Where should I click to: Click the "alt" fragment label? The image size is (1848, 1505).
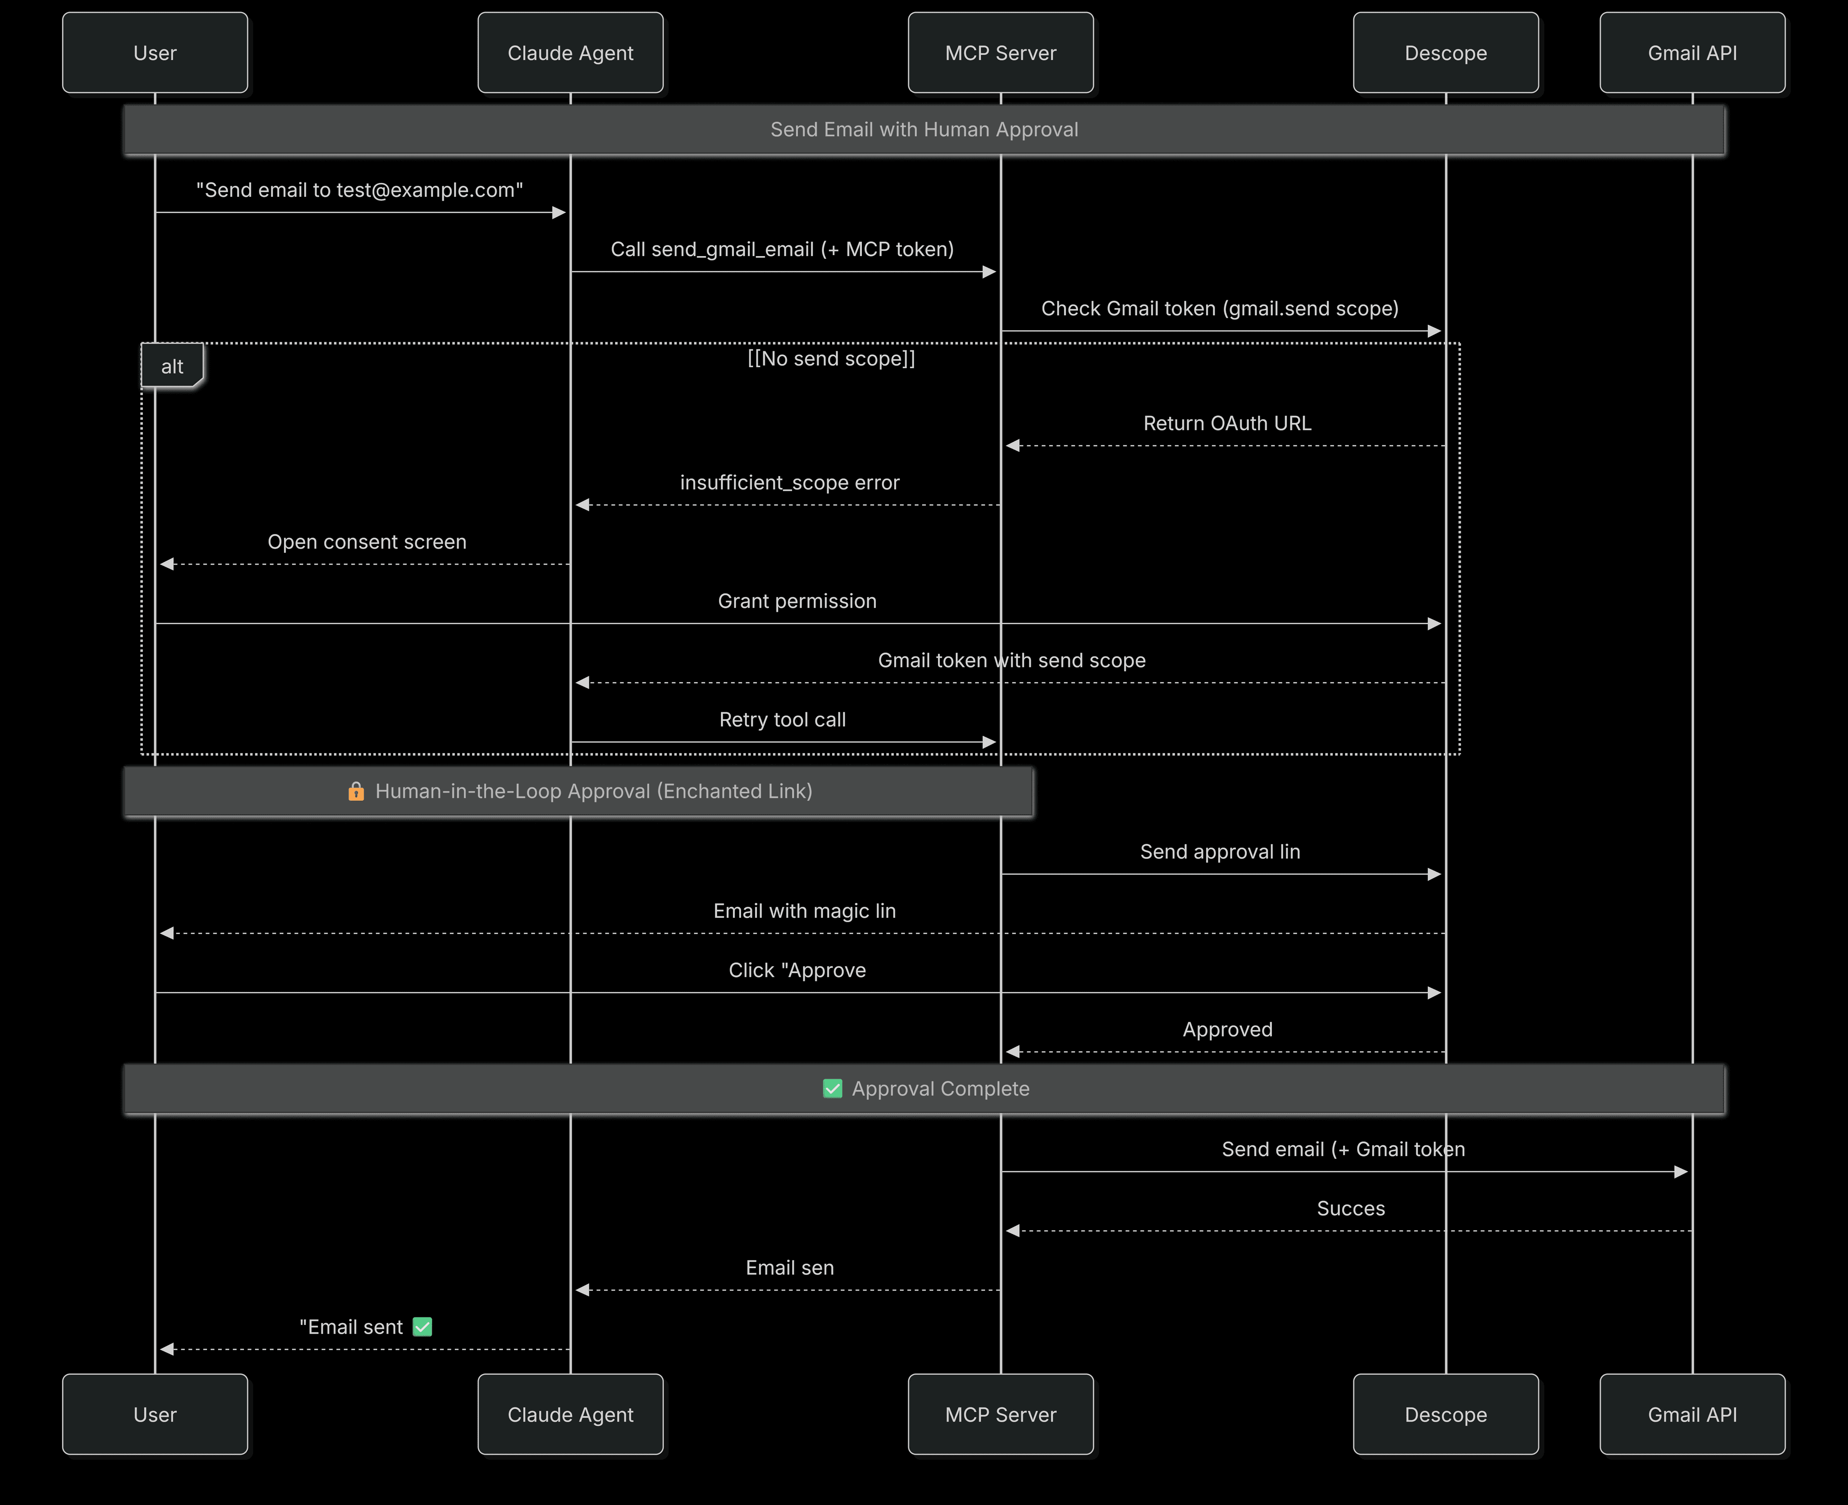(172, 366)
